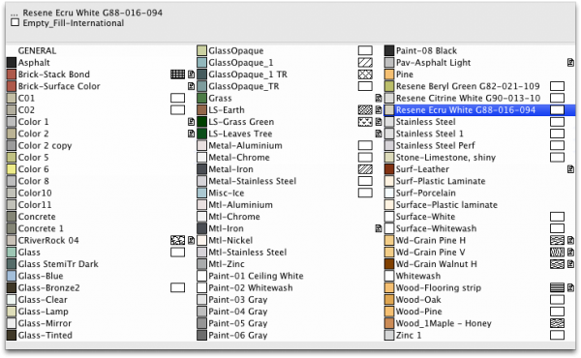
Task: Click the Color 2 texture icon
Action: point(191,134)
